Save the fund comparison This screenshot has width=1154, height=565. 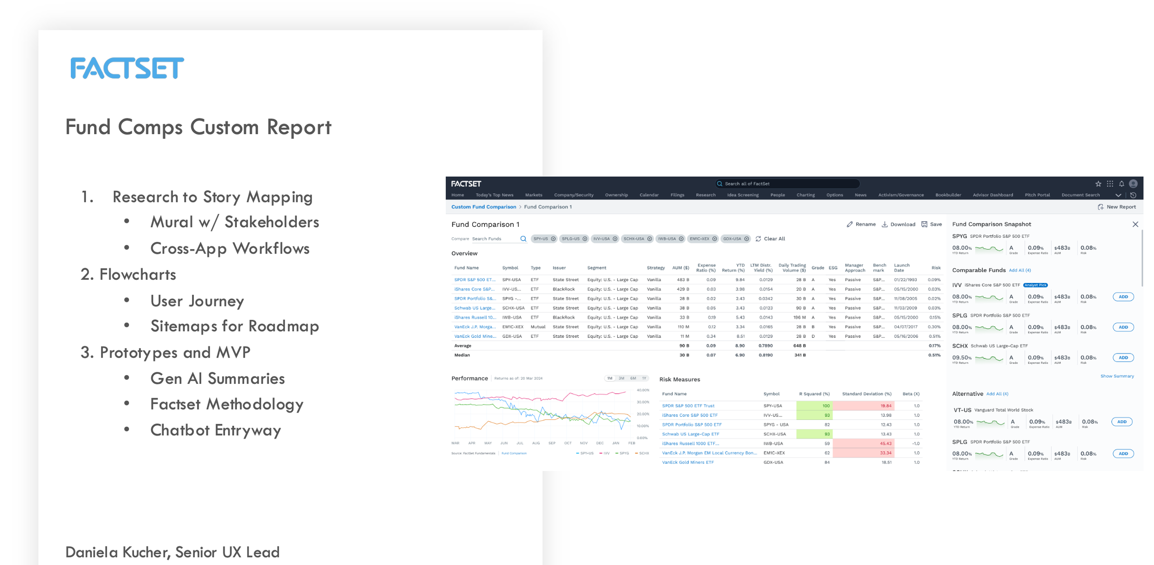click(x=932, y=224)
